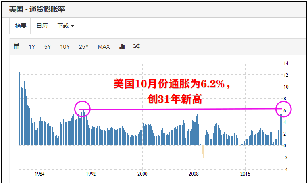This screenshot has height=184, width=308.
Task: Open the 日历 tab
Action: [42, 26]
